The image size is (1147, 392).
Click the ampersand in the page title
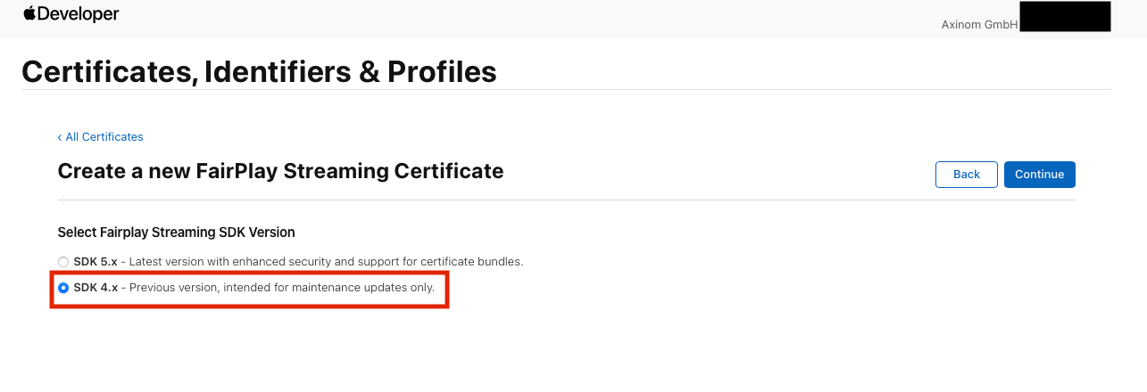pyautogui.click(x=369, y=71)
